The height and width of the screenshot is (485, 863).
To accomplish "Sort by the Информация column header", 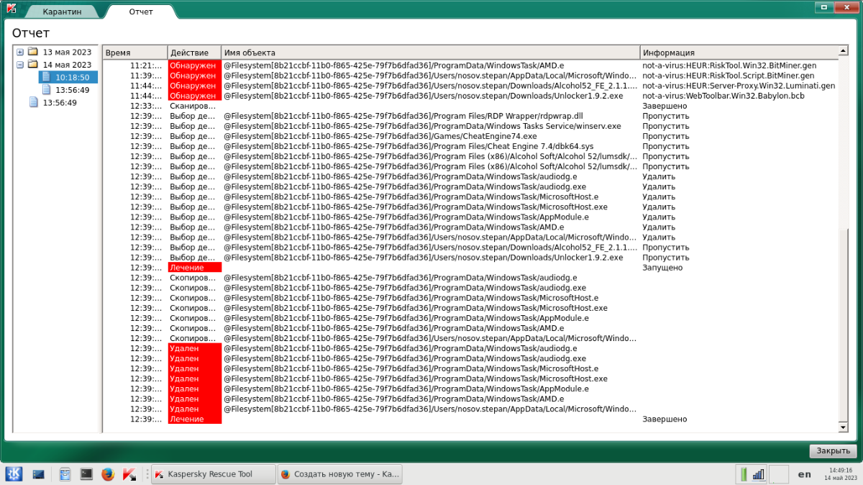I will point(739,53).
